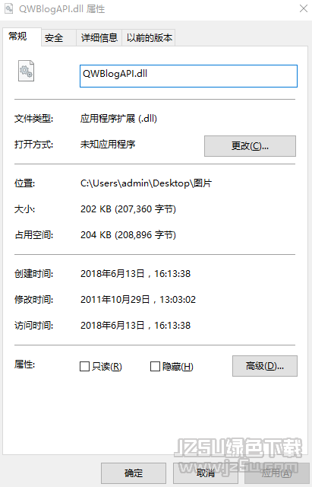
Task: Enable the 只读 read-only checkbox
Action: 84,367
